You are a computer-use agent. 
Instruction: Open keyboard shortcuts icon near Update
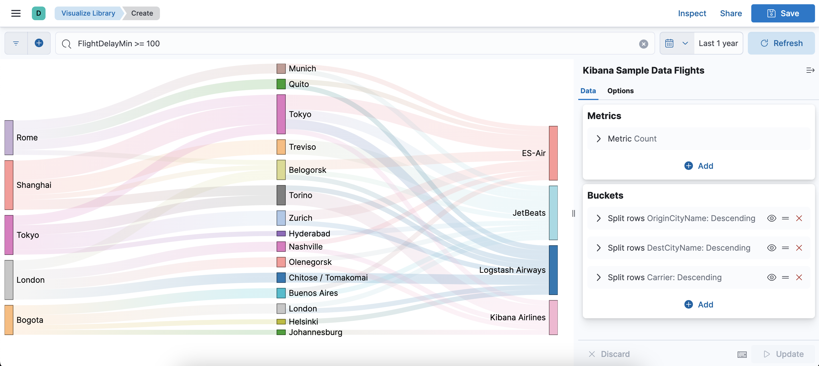[x=742, y=354]
